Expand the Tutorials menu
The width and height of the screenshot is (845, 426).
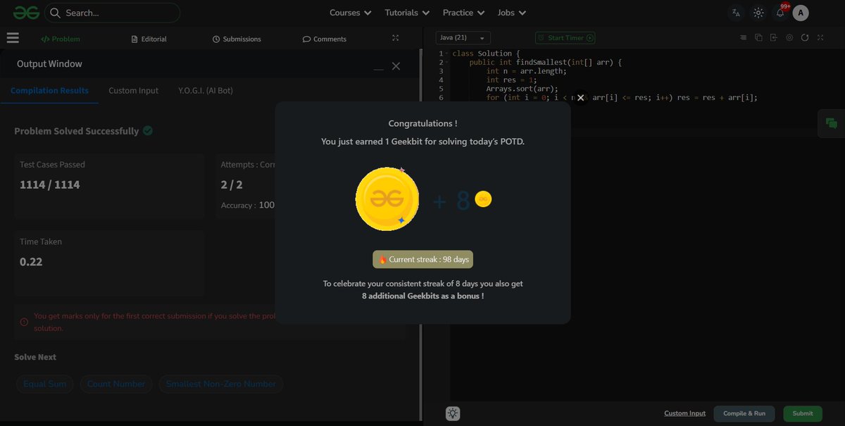(x=406, y=13)
